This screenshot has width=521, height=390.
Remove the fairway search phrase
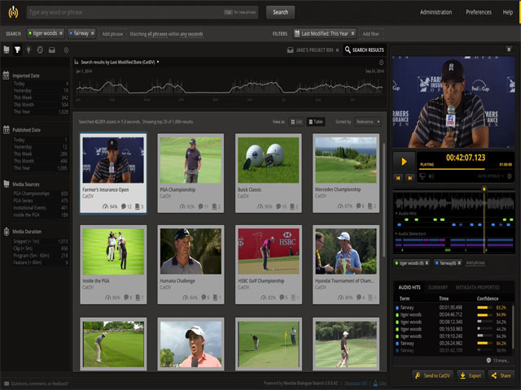click(92, 33)
